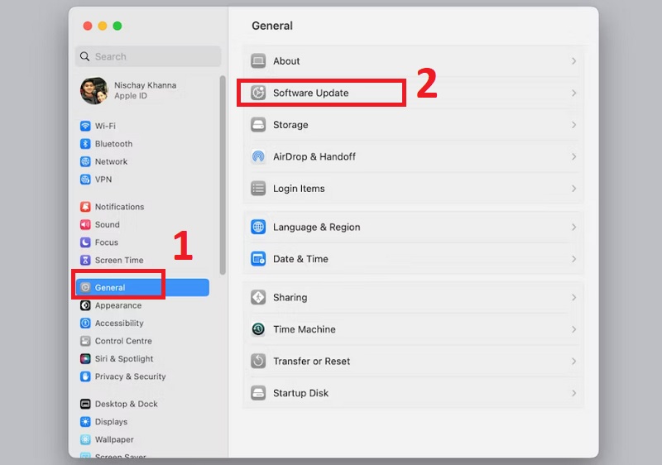Click the Login Items list icon
This screenshot has width=662, height=465.
tap(258, 189)
